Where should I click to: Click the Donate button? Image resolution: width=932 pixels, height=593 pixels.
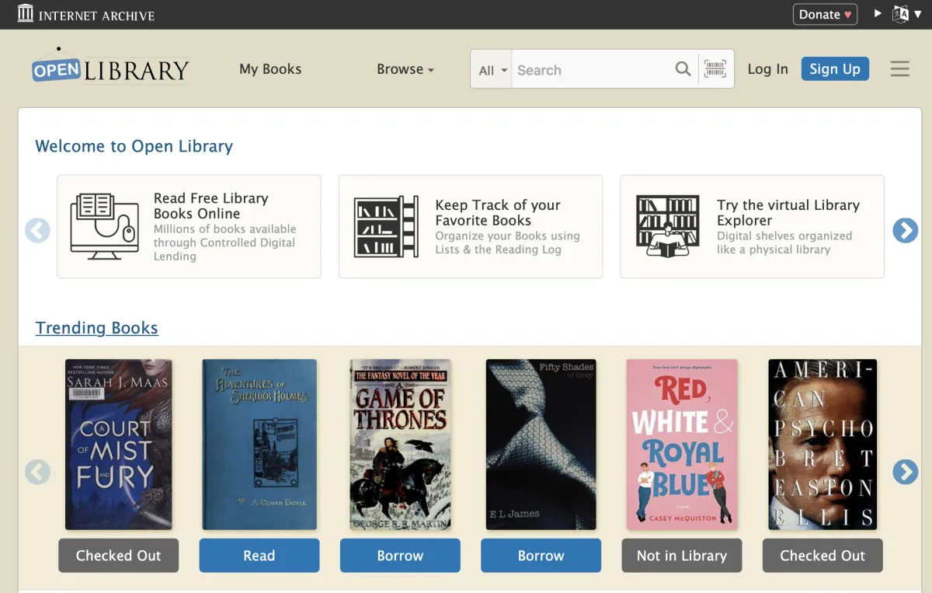(825, 14)
